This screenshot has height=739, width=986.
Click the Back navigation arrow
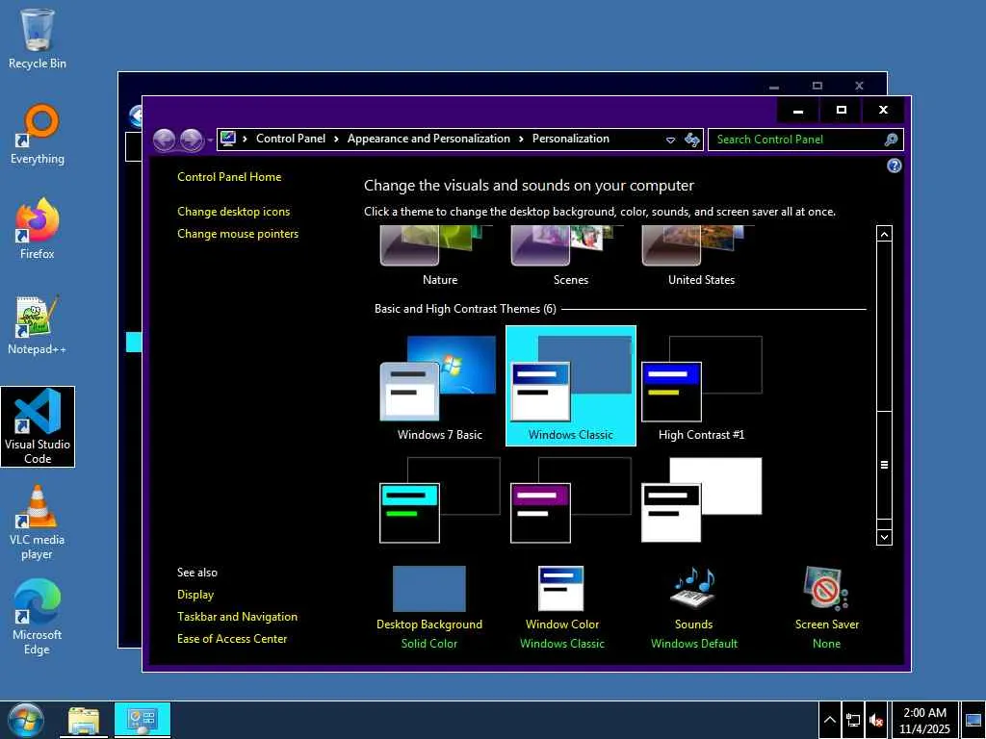point(164,140)
